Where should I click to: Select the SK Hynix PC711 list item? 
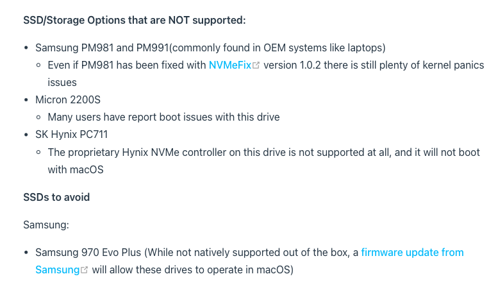pos(74,135)
